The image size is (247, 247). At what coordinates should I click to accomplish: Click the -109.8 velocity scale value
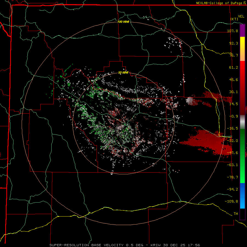click(x=231, y=201)
